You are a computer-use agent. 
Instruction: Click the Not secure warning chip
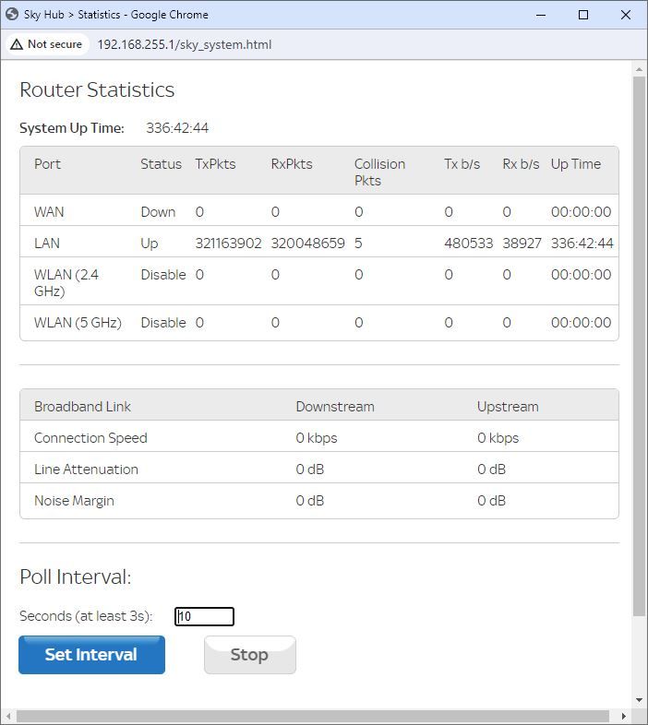(x=46, y=44)
